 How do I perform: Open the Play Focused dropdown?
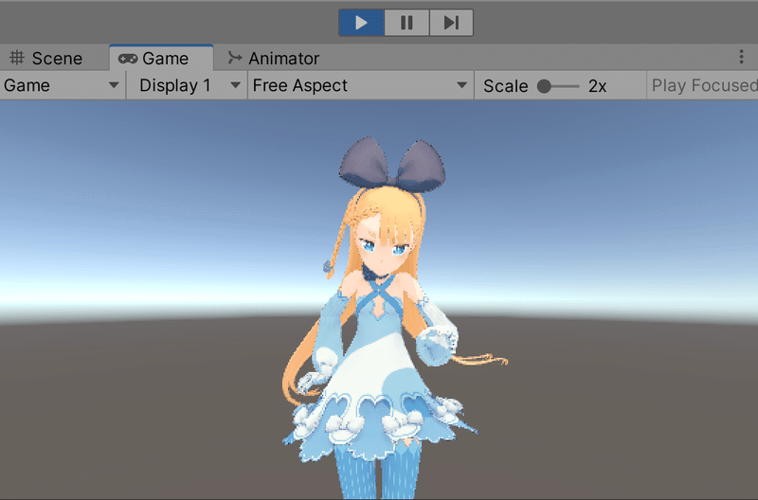[703, 85]
